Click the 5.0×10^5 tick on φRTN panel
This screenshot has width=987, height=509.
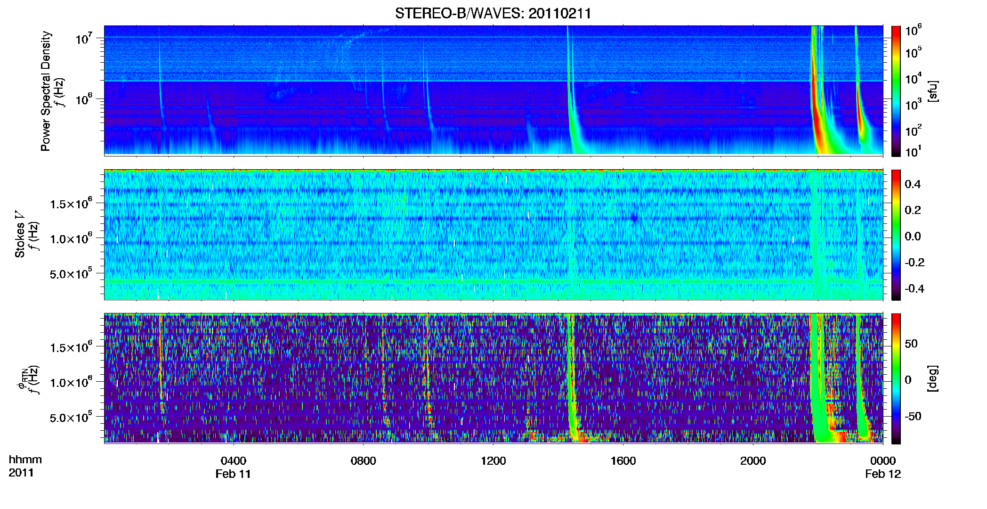click(71, 418)
